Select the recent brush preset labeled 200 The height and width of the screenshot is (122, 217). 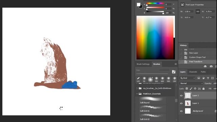click(175, 80)
